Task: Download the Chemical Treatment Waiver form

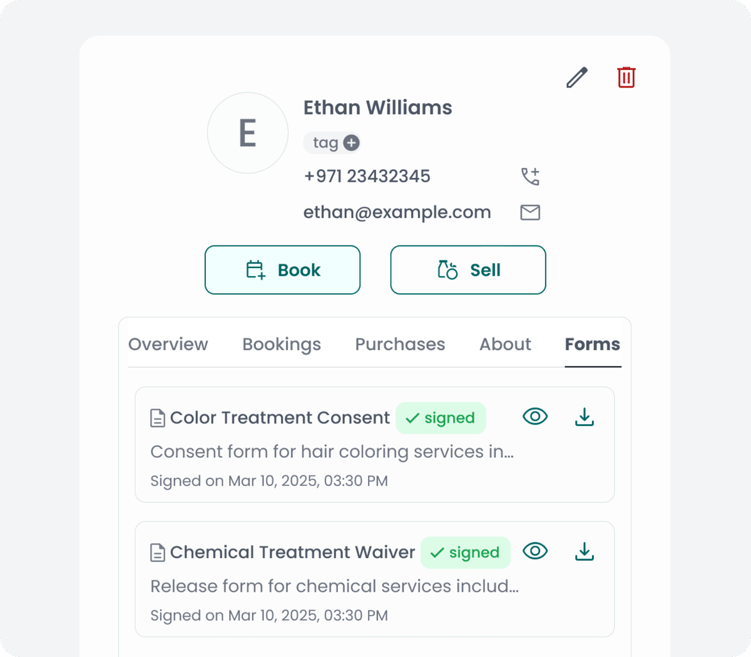Action: 584,552
